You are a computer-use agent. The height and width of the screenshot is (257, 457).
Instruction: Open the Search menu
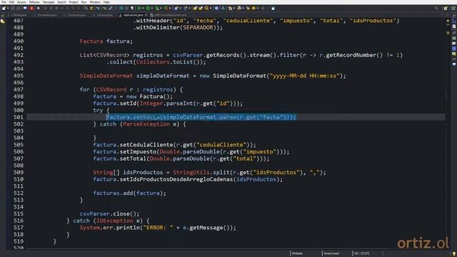click(61, 2)
